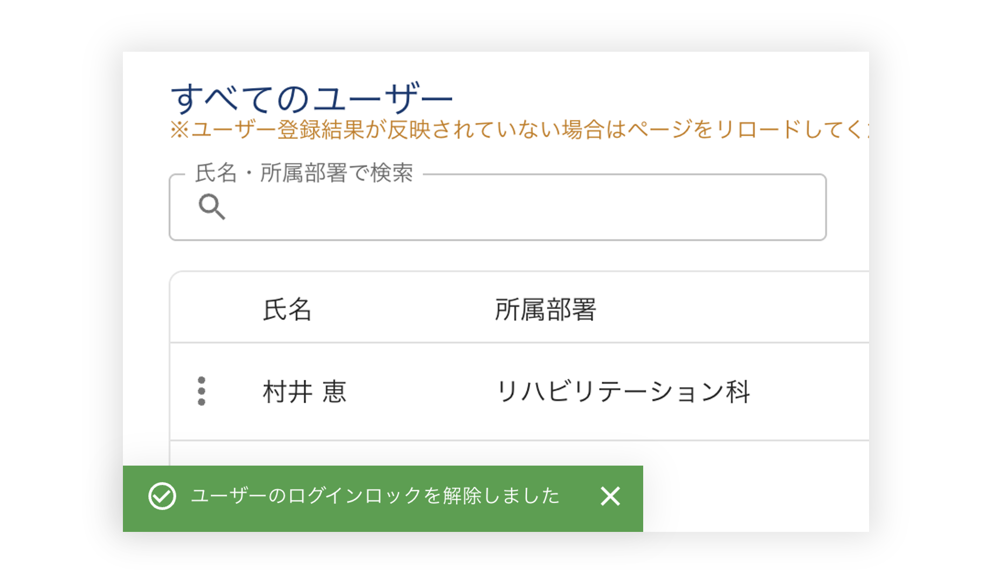Dismiss the login lock released notification
The image size is (992, 582).
tap(610, 496)
